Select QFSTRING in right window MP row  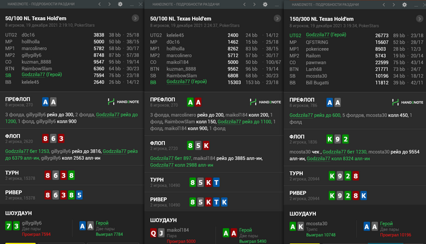(317, 42)
